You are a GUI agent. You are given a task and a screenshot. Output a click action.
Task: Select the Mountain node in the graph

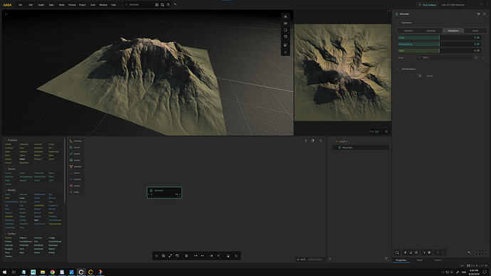click(164, 192)
